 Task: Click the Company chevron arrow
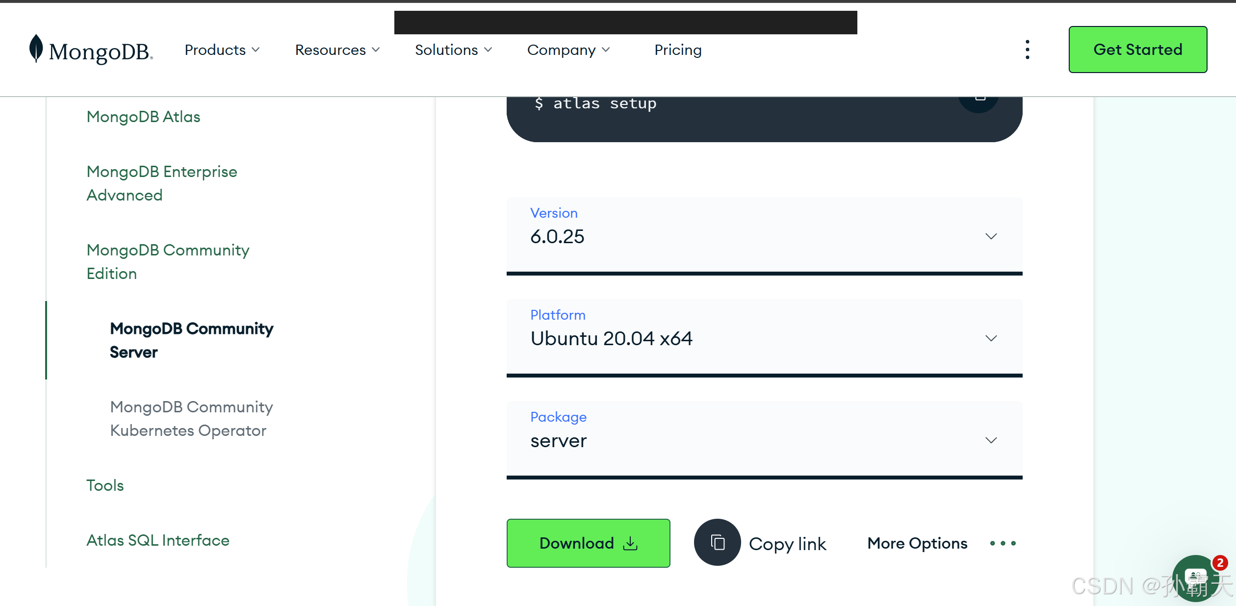pyautogui.click(x=606, y=50)
